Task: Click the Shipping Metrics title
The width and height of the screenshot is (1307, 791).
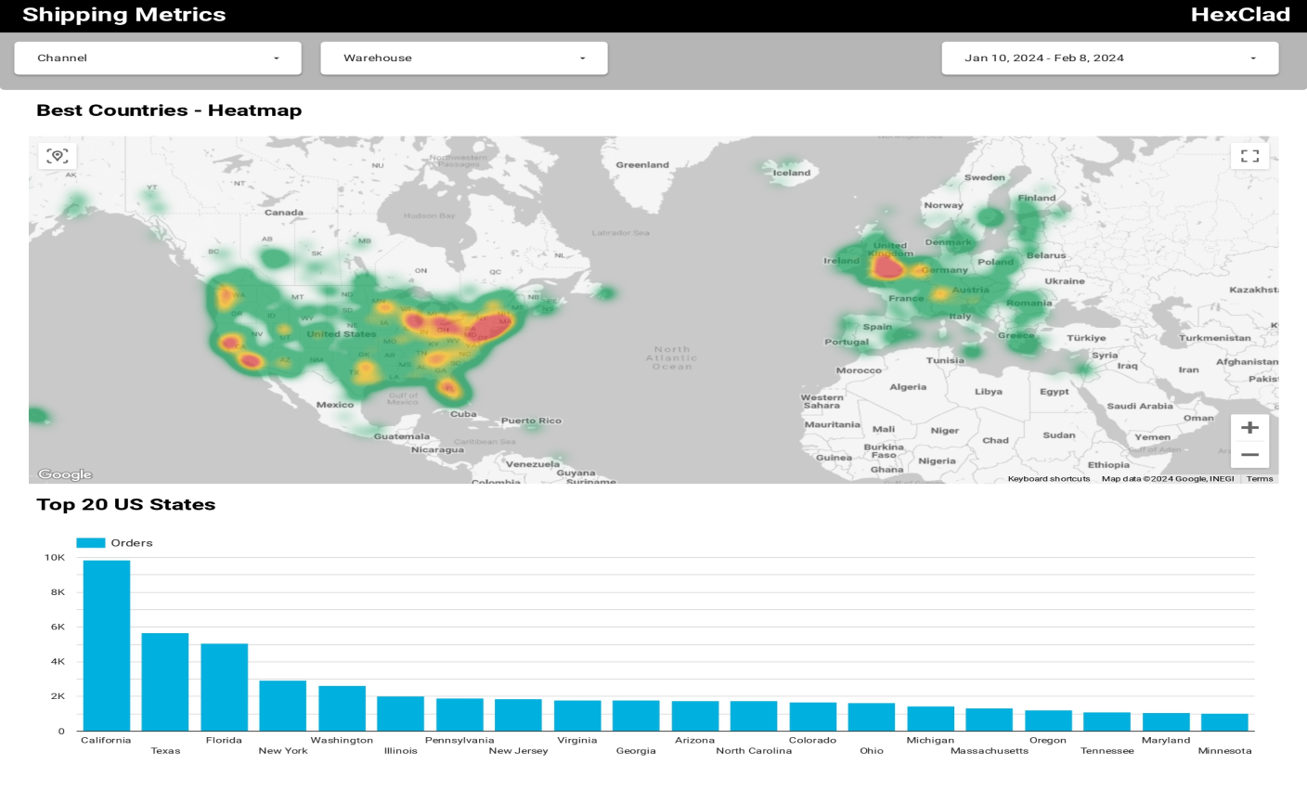Action: 123,15
